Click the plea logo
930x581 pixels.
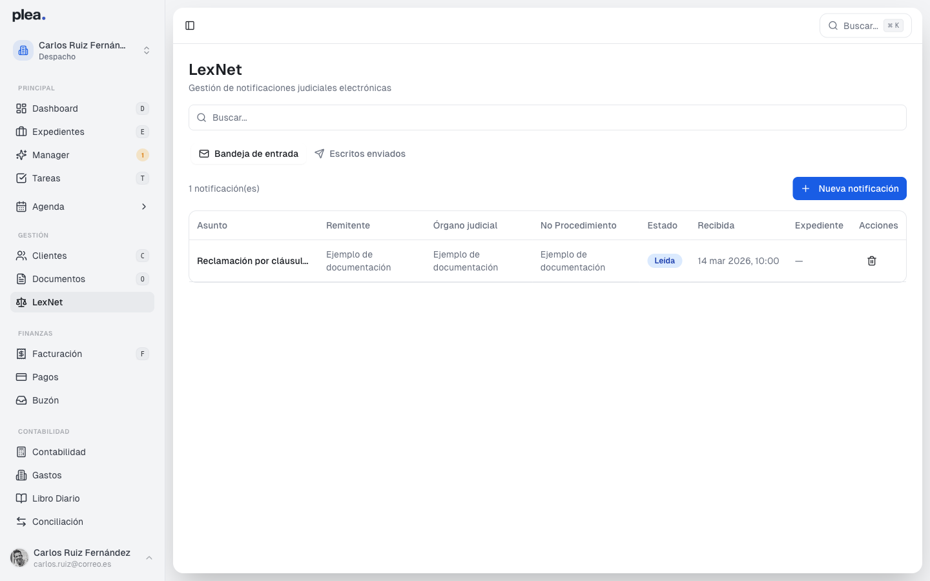point(29,15)
